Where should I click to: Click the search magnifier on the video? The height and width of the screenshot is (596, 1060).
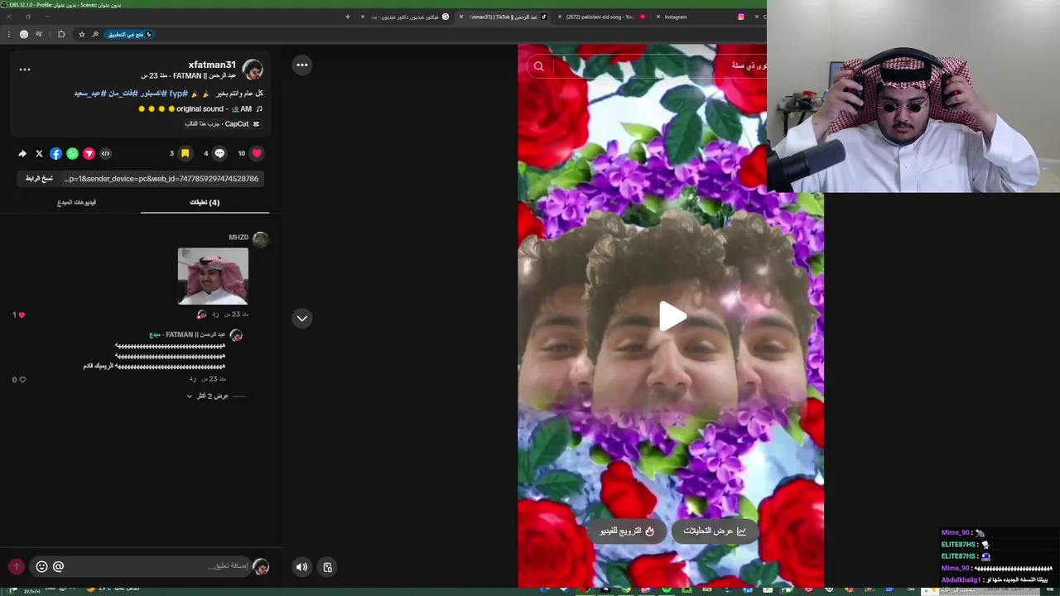tap(538, 66)
